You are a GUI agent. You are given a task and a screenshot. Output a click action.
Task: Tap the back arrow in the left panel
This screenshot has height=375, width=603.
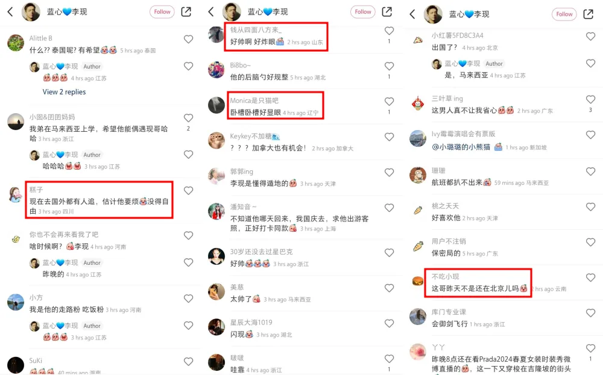coord(10,12)
